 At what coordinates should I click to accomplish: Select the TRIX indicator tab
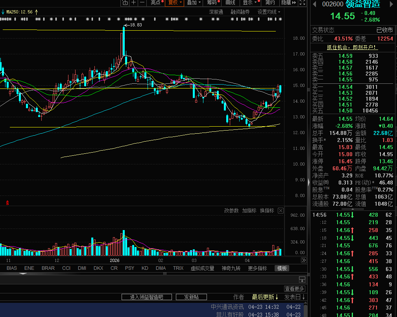click(178, 268)
